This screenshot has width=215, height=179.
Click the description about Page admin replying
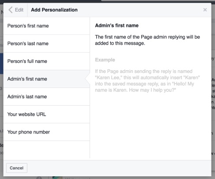click(147, 40)
